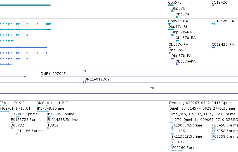The width and height of the screenshot is (238, 152).
Task: Select the CG13426-RA transcript arrows
Action: (x=213, y=24)
